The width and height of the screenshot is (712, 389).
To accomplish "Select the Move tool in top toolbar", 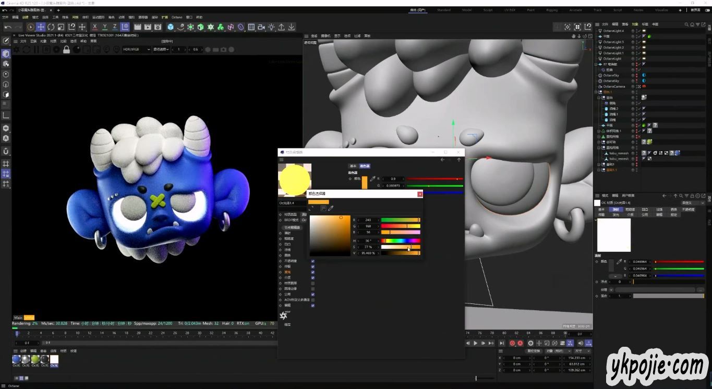I will [x=41, y=27].
